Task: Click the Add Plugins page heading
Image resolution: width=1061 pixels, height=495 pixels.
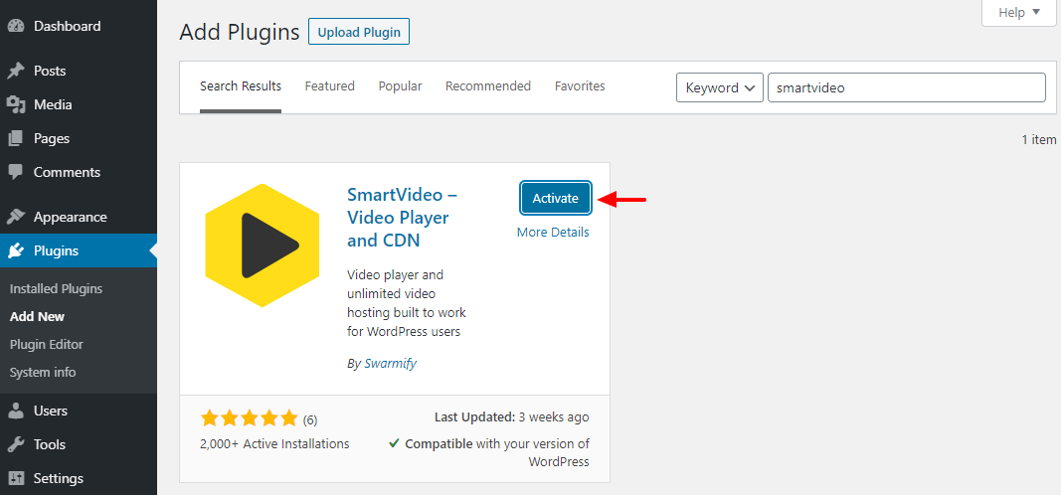Action: [239, 32]
